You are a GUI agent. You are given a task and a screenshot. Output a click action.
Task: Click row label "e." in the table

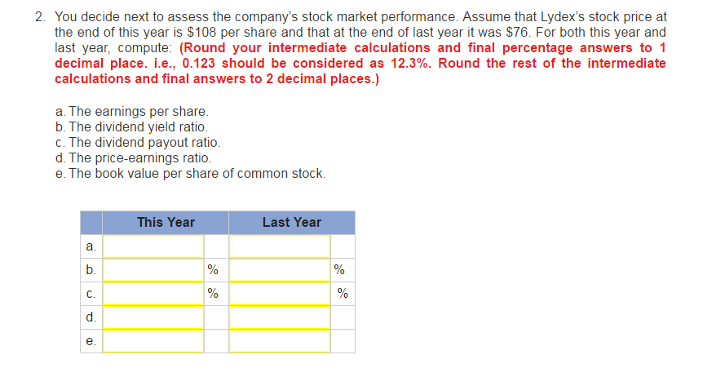91,340
